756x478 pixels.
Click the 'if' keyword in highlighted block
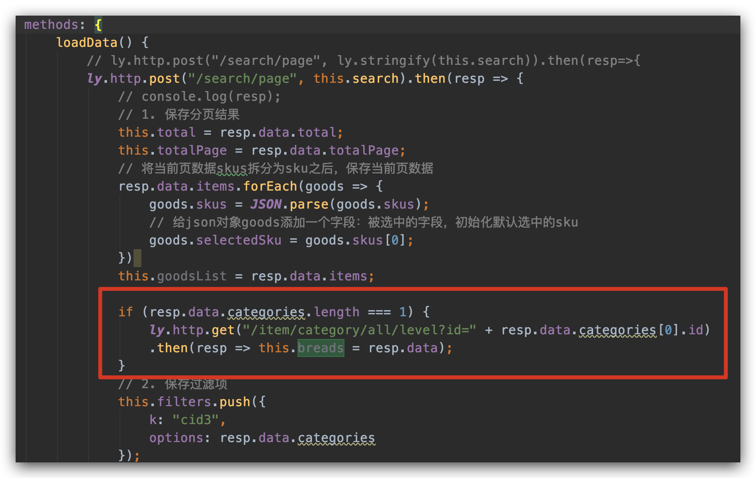126,312
